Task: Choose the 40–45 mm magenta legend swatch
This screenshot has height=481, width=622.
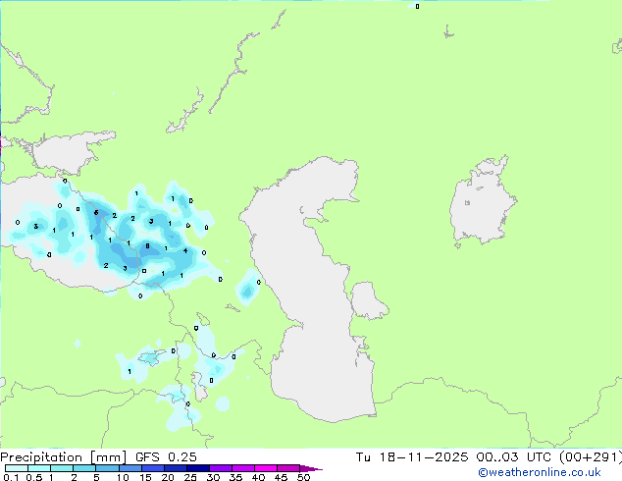Action: click(266, 468)
